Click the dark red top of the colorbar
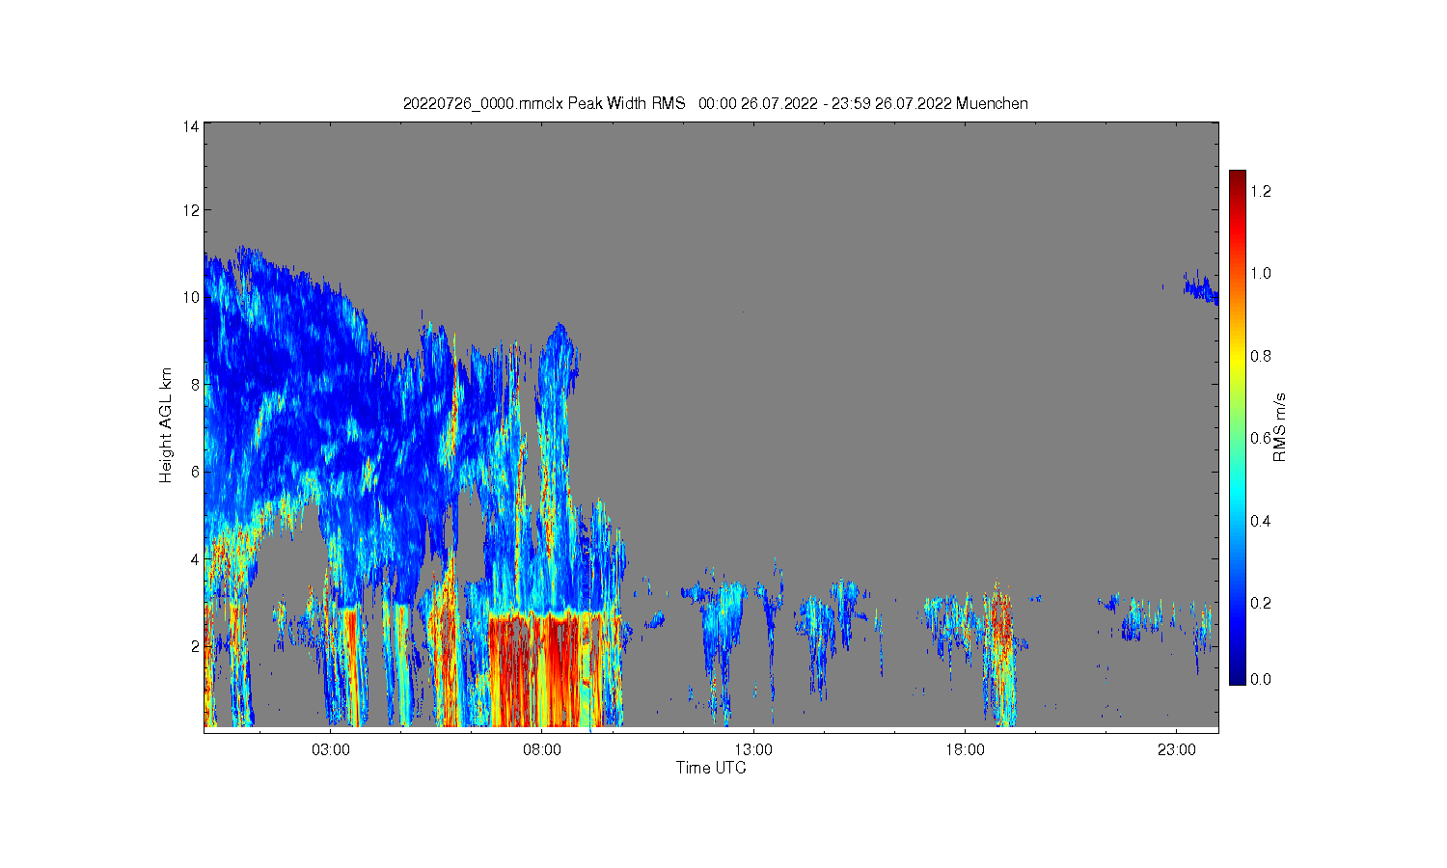 [x=1238, y=178]
